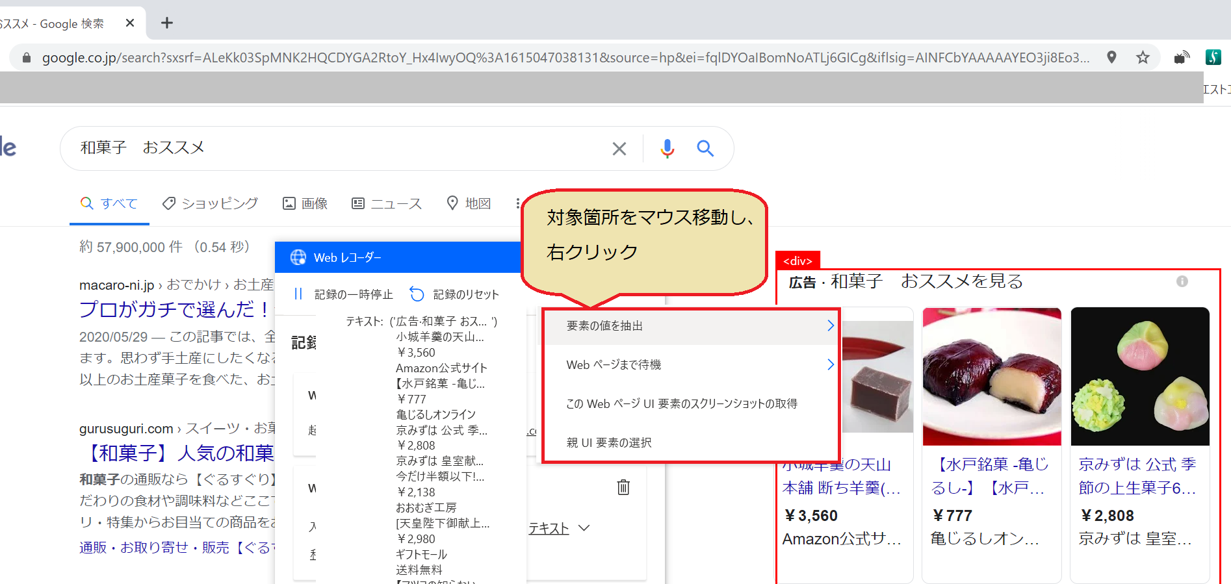Clear the search query with X icon
1231x584 pixels.
coord(619,149)
